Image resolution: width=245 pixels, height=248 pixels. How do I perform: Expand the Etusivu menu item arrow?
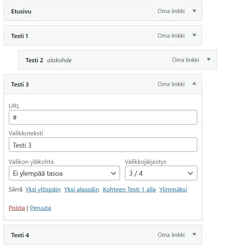(x=194, y=11)
